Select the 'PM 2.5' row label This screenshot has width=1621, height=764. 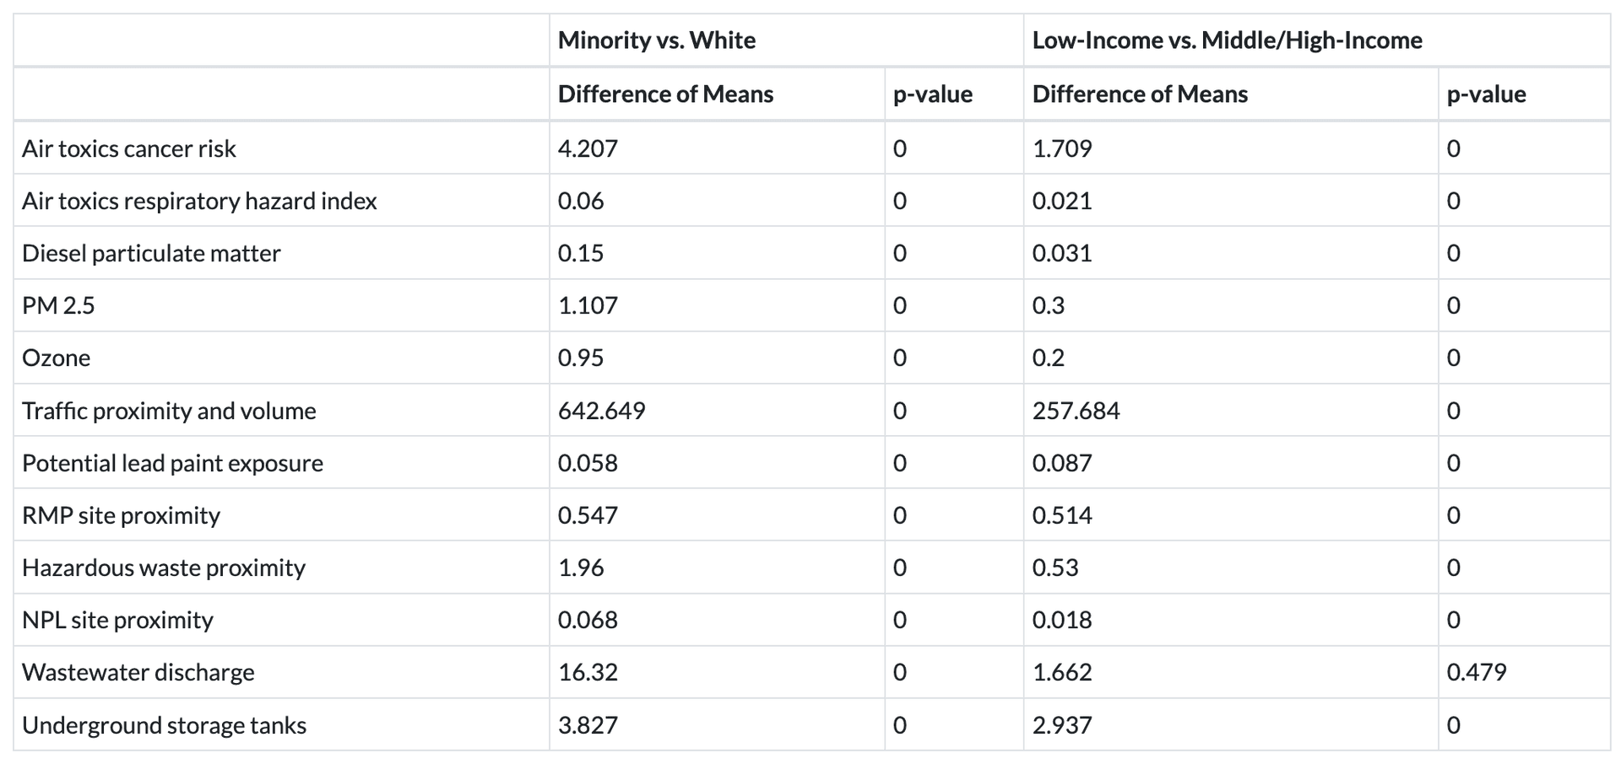click(58, 305)
